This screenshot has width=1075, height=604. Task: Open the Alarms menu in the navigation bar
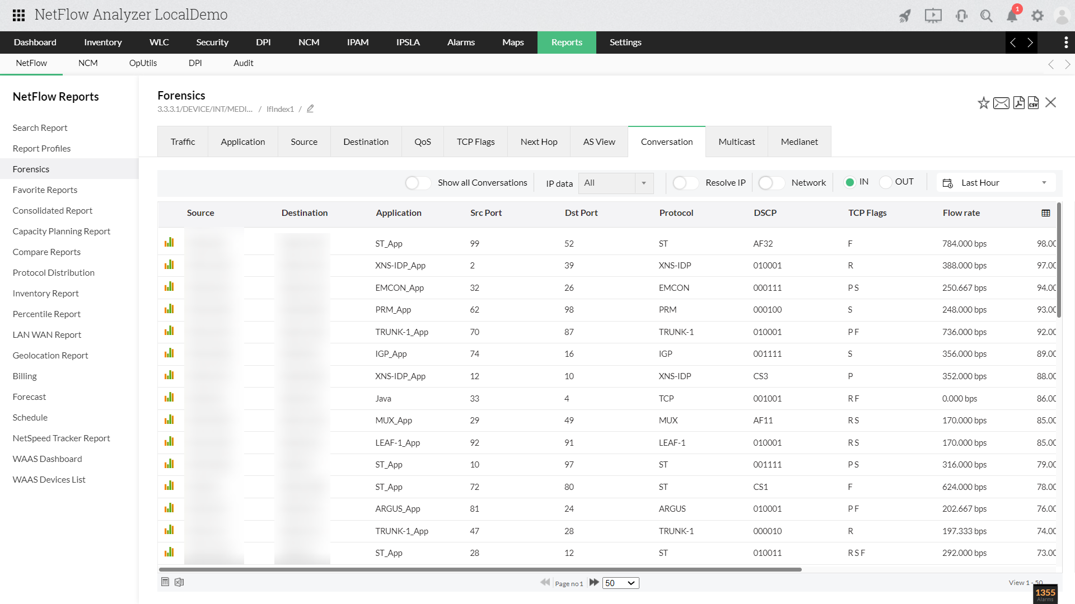(x=460, y=43)
